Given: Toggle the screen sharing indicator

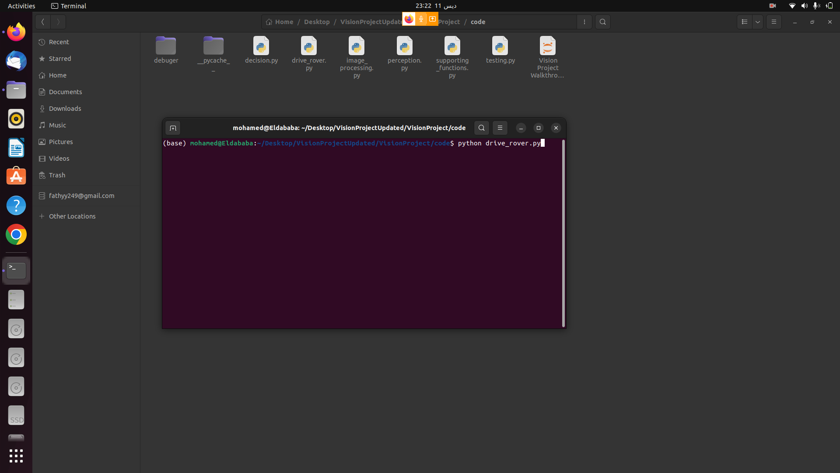Looking at the screenshot, I should pos(432,19).
